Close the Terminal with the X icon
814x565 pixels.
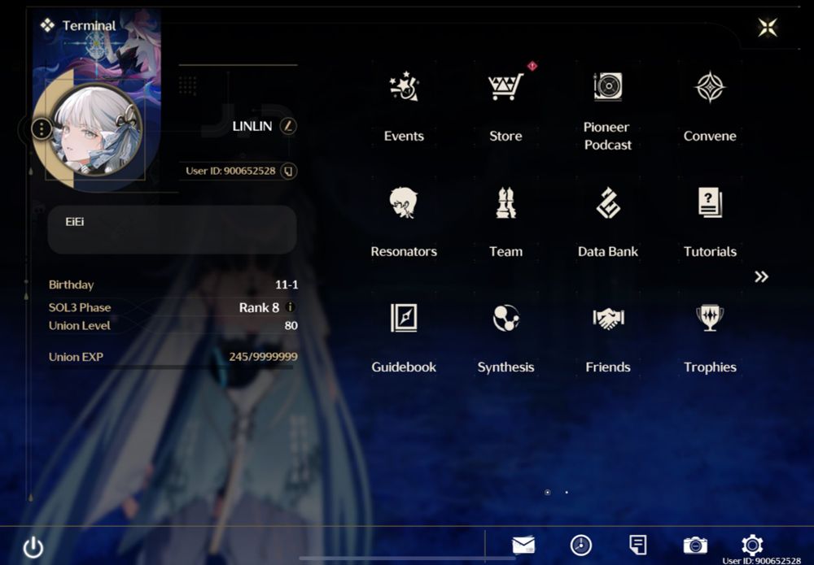768,28
